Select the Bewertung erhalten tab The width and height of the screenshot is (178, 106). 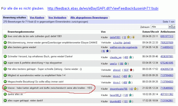(x=14, y=17)
